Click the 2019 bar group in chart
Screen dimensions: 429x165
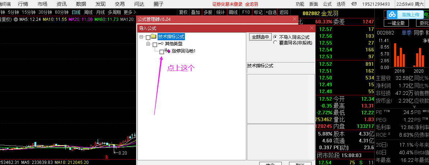point(399,55)
